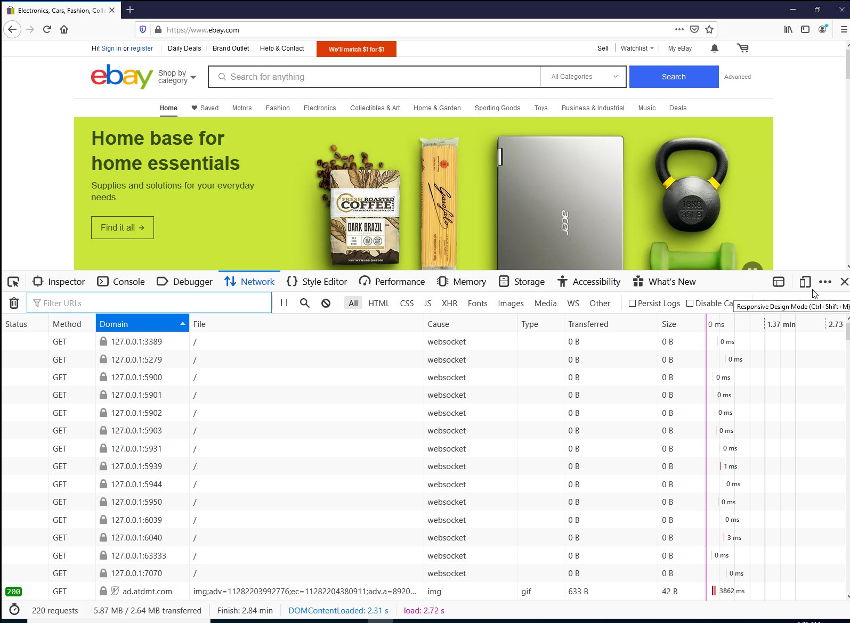Open the Style Editor tab

point(317,282)
